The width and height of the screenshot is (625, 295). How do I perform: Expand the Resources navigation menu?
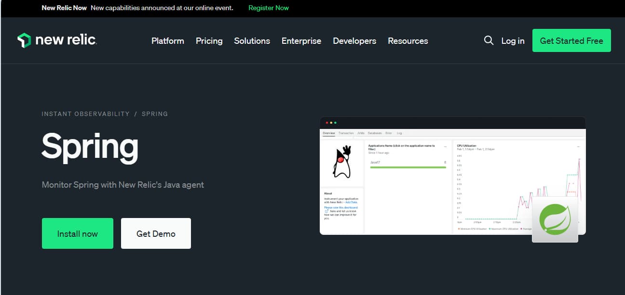tap(408, 41)
